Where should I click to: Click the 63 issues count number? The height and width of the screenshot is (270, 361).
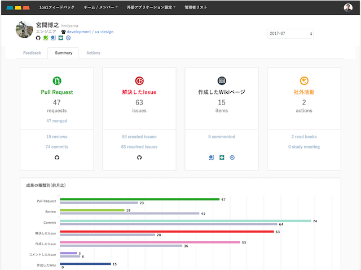(x=139, y=102)
